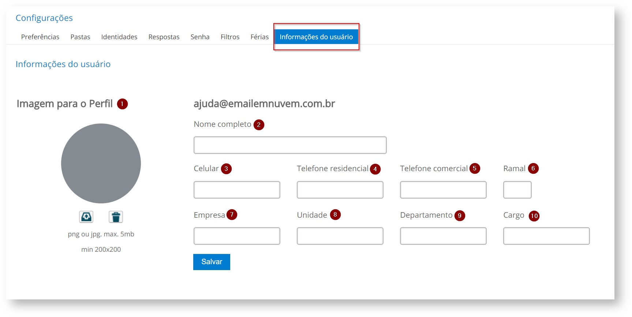The width and height of the screenshot is (632, 317).
Task: Open the Preferências tab
Action: 40,37
